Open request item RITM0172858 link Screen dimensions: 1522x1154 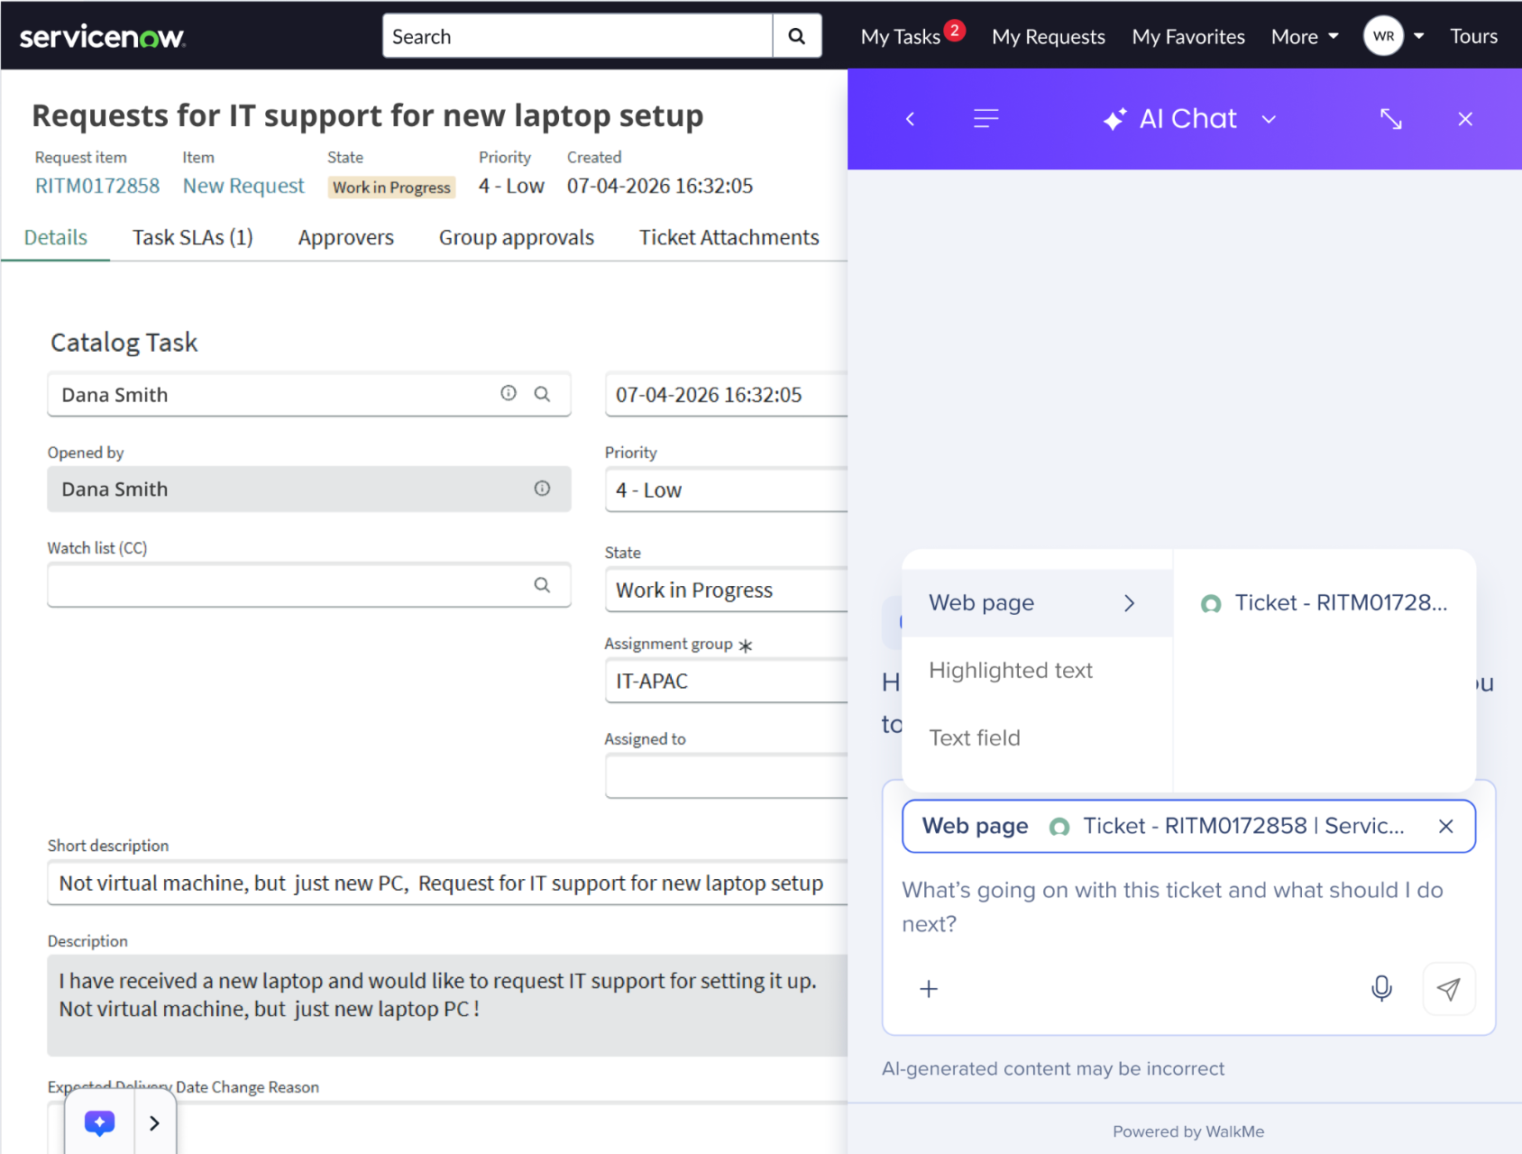pos(97,186)
